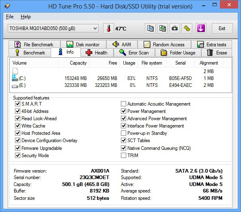
Task: Click the blank unnamed volume icon
Action: (15, 71)
